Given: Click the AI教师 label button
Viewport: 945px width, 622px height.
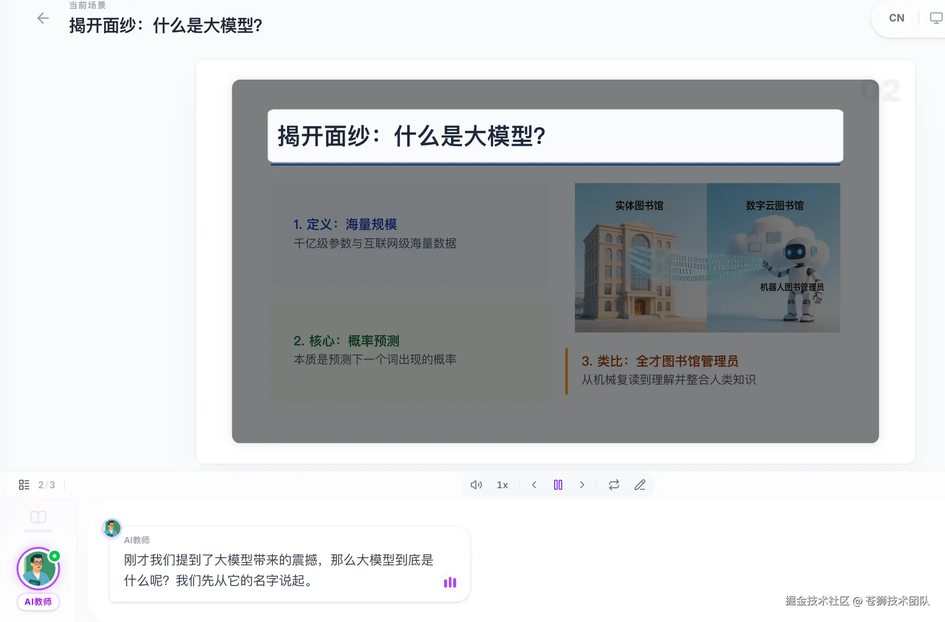Looking at the screenshot, I should pyautogui.click(x=38, y=601).
